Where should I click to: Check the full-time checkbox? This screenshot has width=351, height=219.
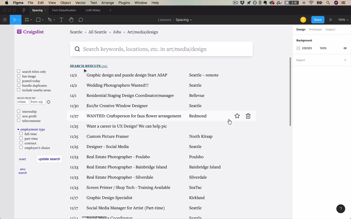(21, 134)
